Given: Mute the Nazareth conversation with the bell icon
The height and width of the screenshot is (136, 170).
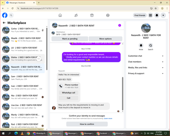Looking at the screenshot, I should pos(141,46).
